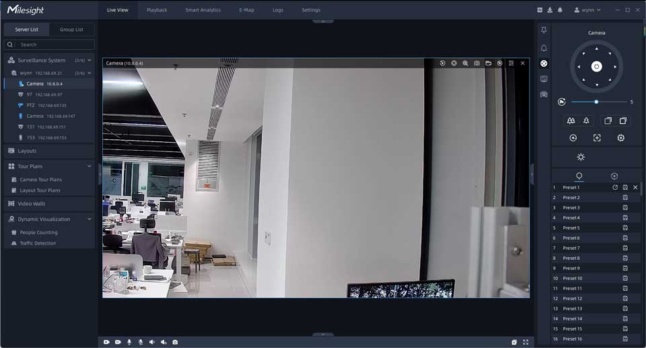Toggle speaker audio in bottom toolbar
Image resolution: width=646 pixels, height=348 pixels.
point(152,342)
